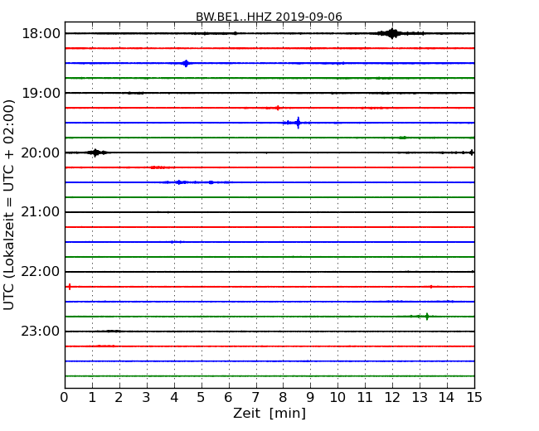
Task: Click x-axis tick label 3
Action: click(x=147, y=397)
